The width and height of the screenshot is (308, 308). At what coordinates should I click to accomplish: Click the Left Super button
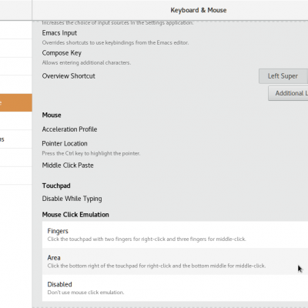[283, 76]
